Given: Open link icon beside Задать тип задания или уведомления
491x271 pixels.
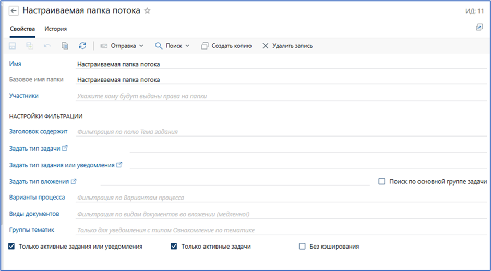Looking at the screenshot, I should (x=119, y=165).
